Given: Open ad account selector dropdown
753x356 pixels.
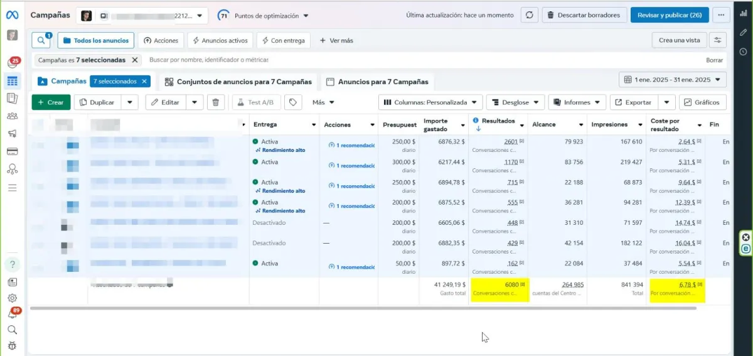Looking at the screenshot, I should click(142, 15).
